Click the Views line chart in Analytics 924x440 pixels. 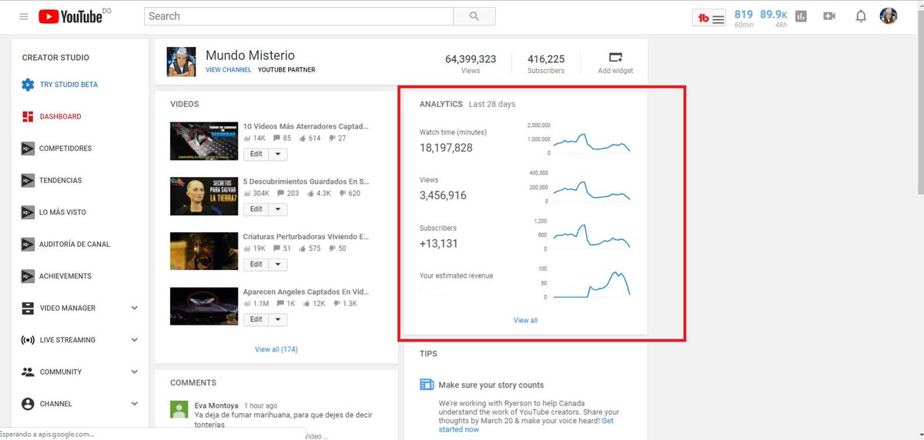(x=591, y=190)
